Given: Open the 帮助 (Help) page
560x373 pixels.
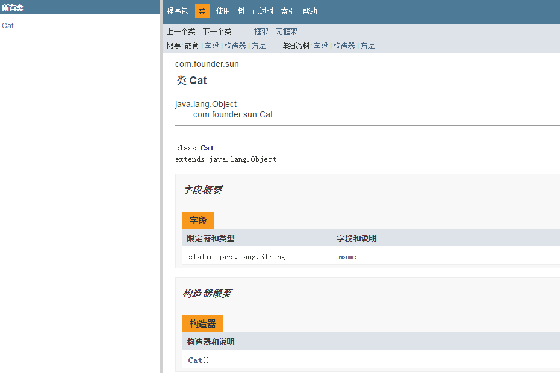Looking at the screenshot, I should [309, 10].
